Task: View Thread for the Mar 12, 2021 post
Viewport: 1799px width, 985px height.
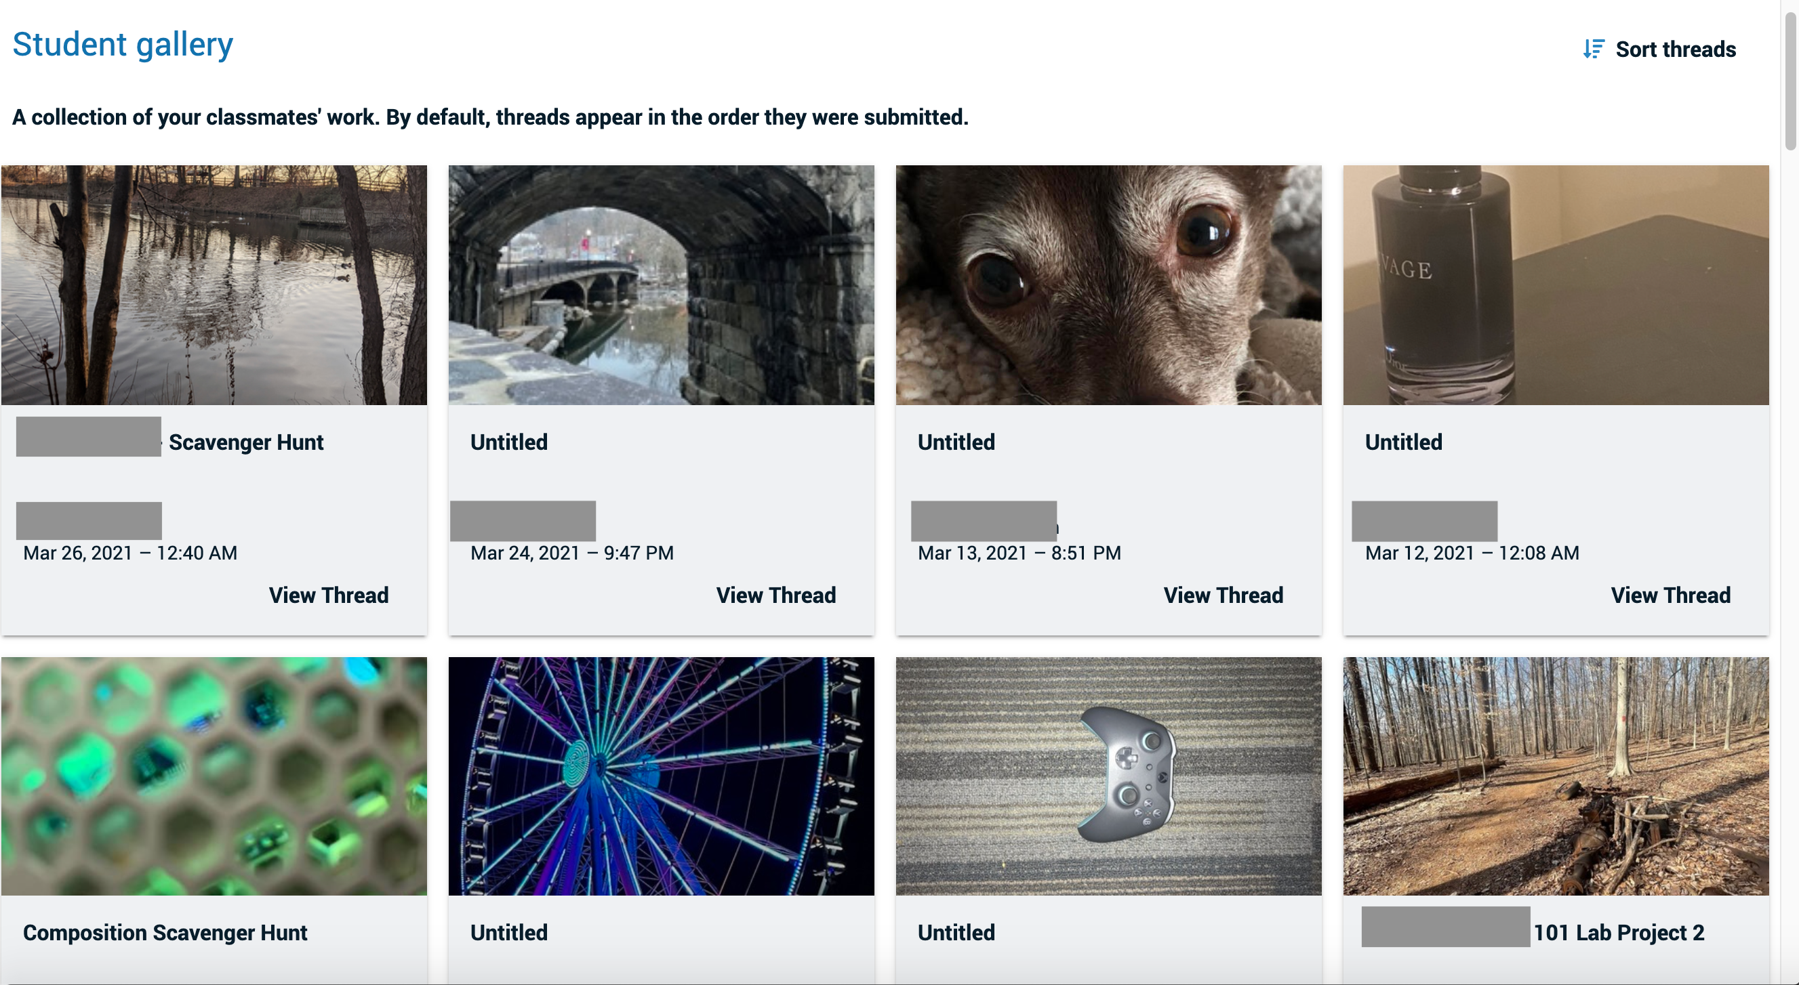Action: tap(1670, 595)
